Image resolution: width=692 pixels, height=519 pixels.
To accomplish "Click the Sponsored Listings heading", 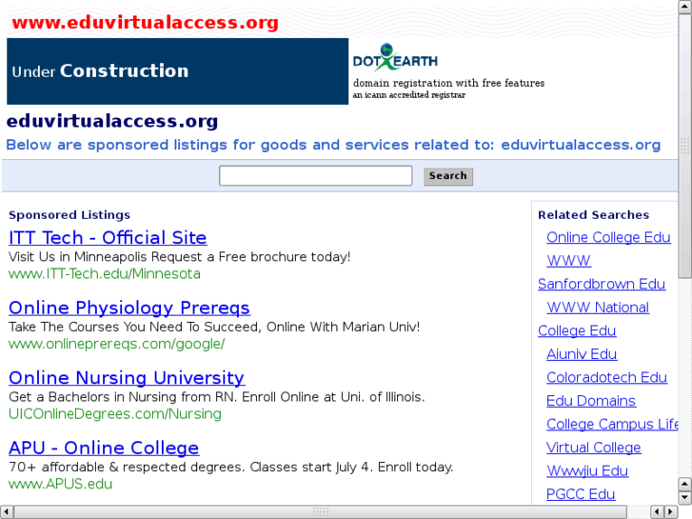I will tap(69, 215).
